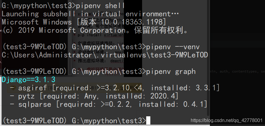Click the faint "auth, contenttypes" text at right
The height and width of the screenshot is (126, 265).
(x=234, y=71)
